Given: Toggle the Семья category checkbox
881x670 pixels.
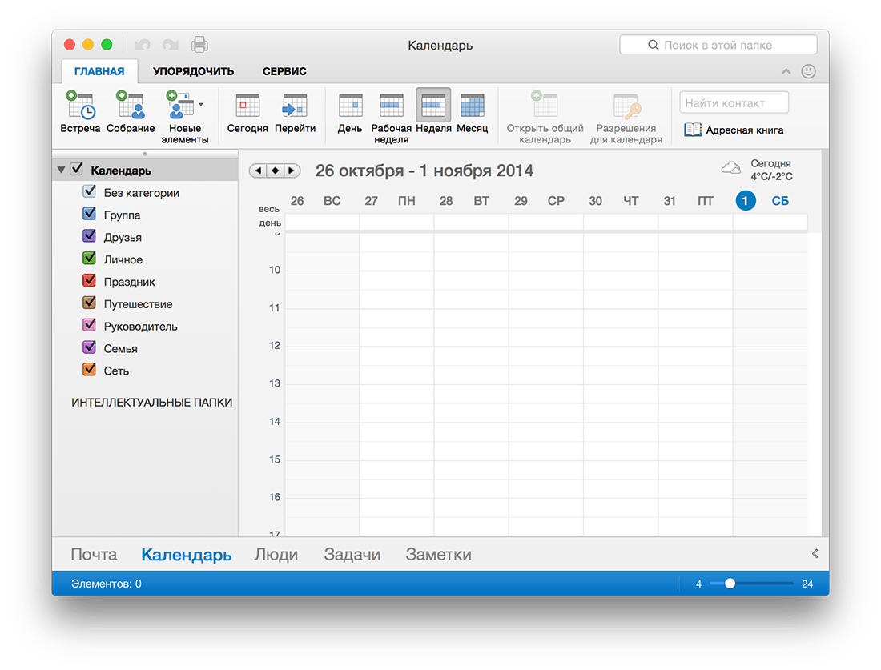Looking at the screenshot, I should (x=90, y=347).
